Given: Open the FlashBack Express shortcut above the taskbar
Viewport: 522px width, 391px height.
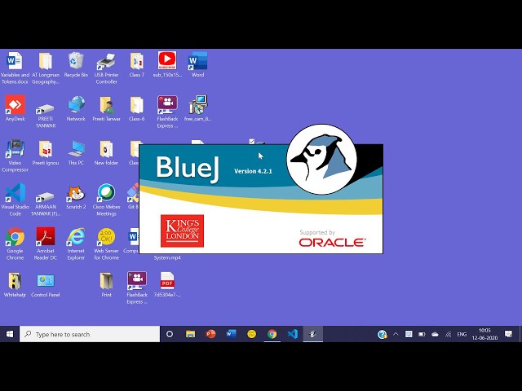Looking at the screenshot, I should coord(137,288).
